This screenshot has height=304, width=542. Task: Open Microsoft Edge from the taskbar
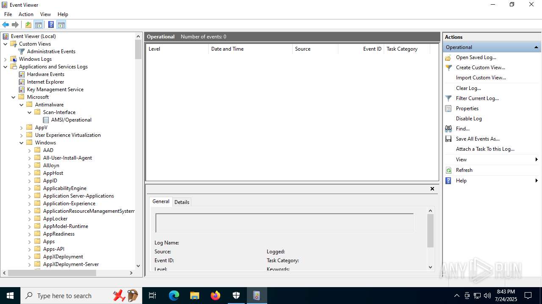(174, 296)
